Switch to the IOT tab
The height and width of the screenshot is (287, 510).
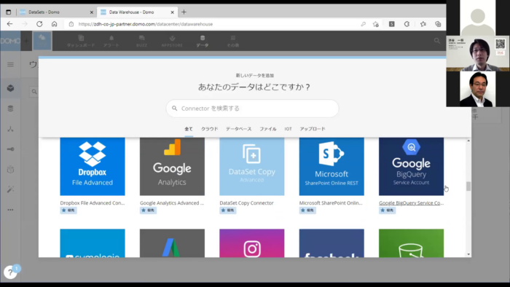click(289, 129)
